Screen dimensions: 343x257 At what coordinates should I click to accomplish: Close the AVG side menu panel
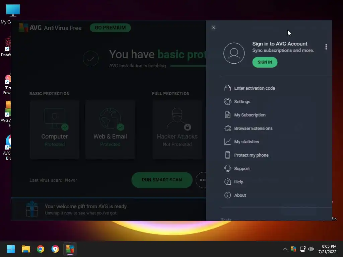(213, 28)
